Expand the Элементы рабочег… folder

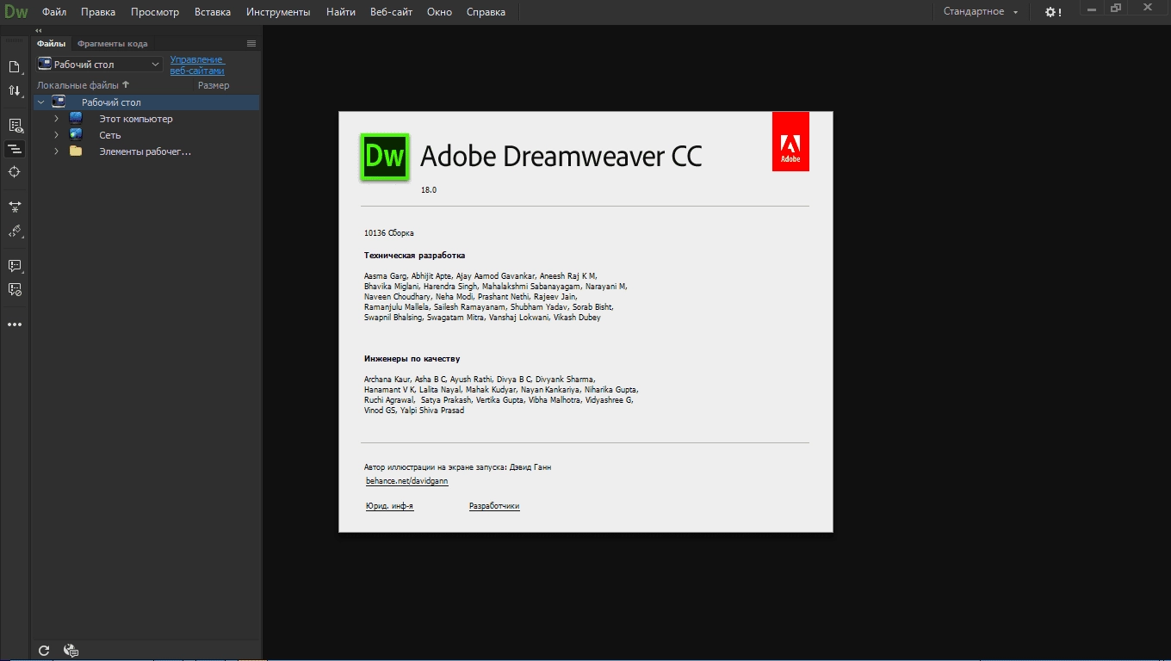[x=57, y=151]
